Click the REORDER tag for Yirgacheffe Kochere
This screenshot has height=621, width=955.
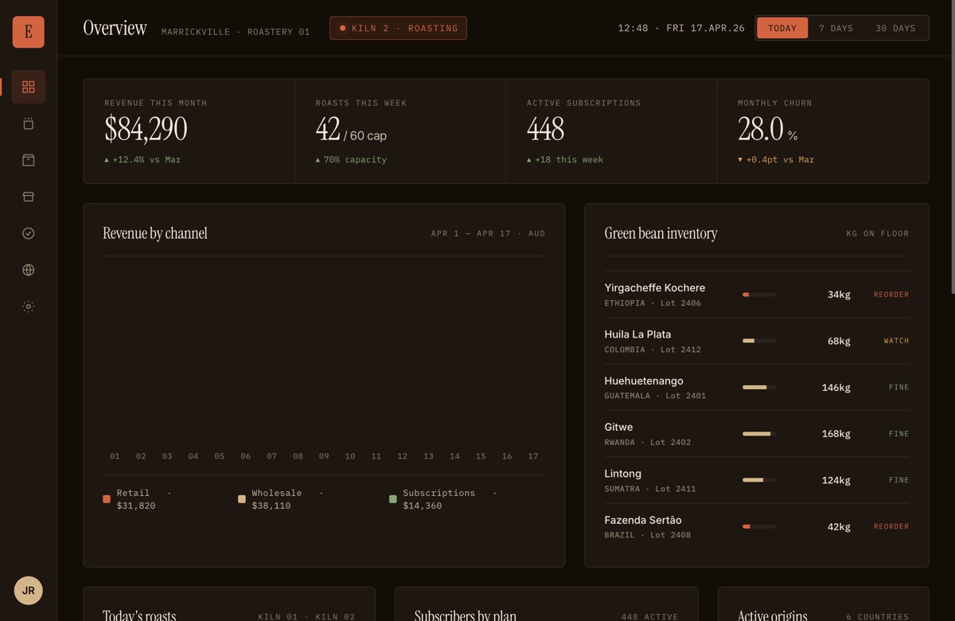[891, 295]
